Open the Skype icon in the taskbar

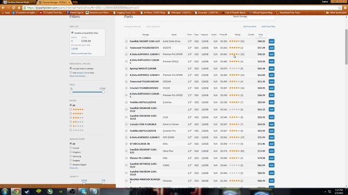click(83, 191)
